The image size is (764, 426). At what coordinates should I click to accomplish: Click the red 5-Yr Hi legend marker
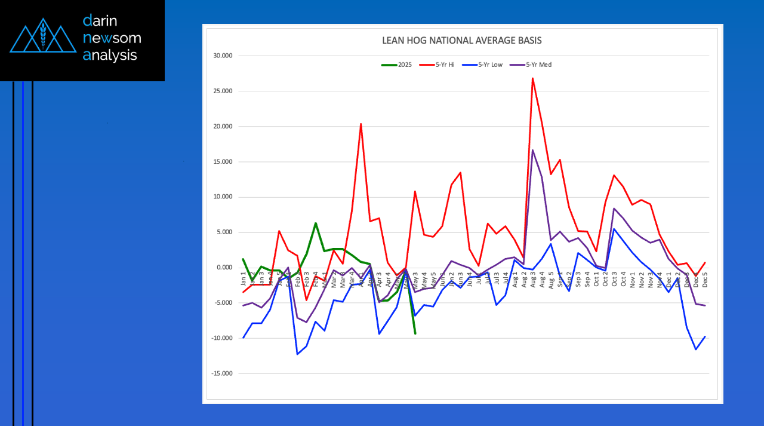pyautogui.click(x=427, y=65)
